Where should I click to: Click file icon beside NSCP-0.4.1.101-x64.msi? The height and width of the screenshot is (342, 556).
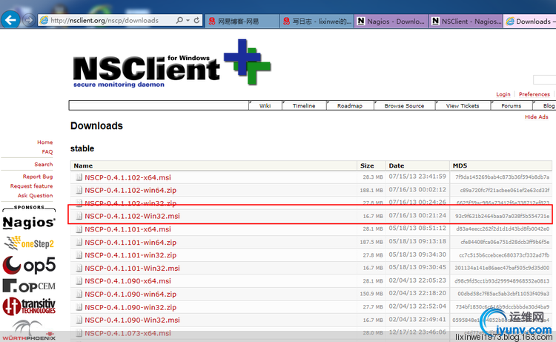[79, 228]
